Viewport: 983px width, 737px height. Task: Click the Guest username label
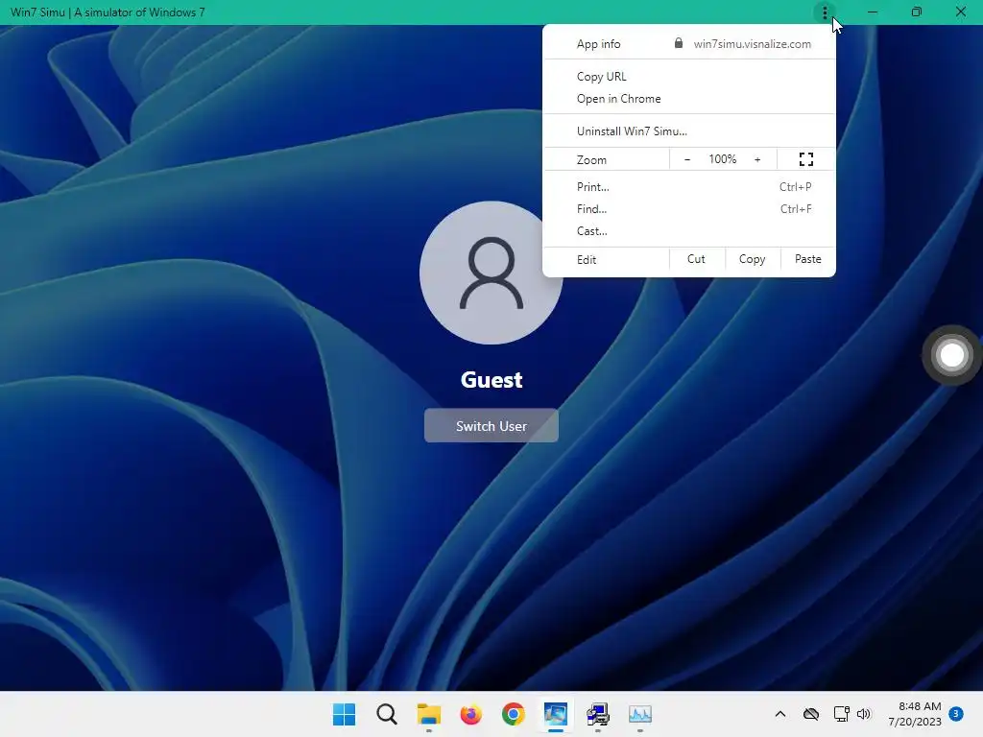[491, 380]
